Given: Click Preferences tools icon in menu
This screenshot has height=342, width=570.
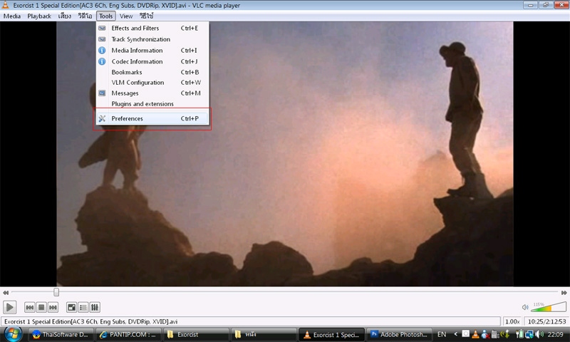Looking at the screenshot, I should [102, 118].
